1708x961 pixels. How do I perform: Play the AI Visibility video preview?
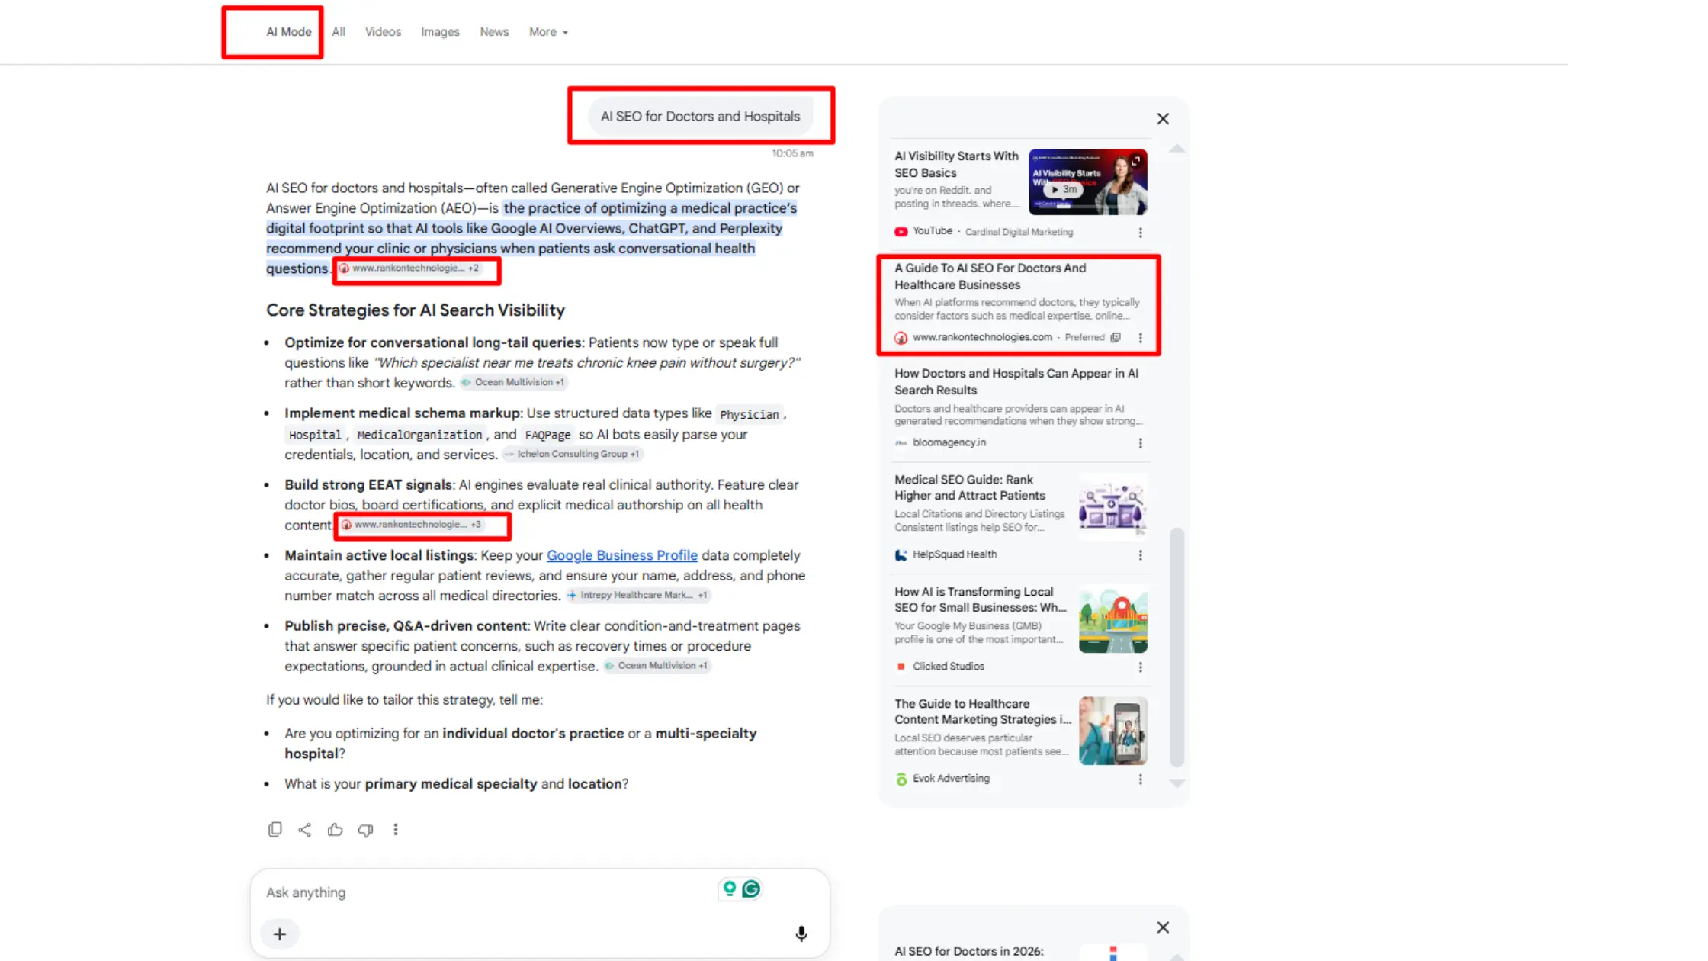pyautogui.click(x=1064, y=189)
